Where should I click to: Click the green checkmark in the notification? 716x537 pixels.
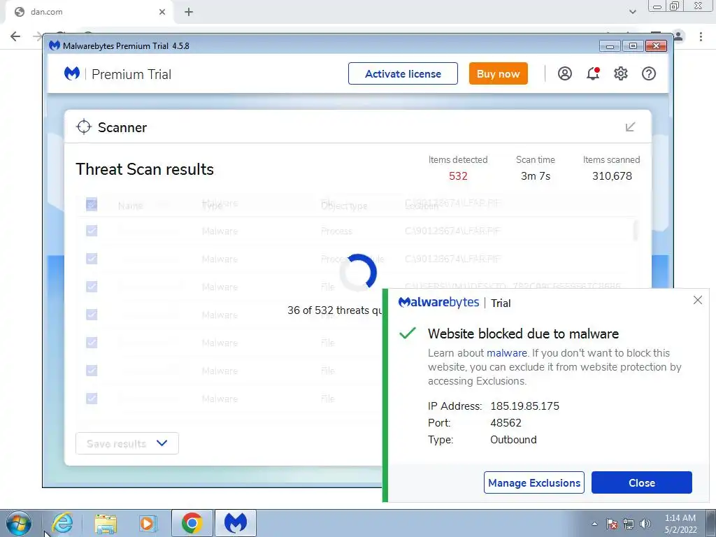(408, 333)
